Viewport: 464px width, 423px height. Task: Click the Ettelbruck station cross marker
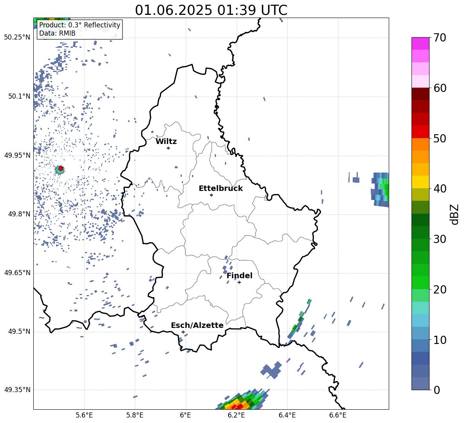(x=211, y=195)
